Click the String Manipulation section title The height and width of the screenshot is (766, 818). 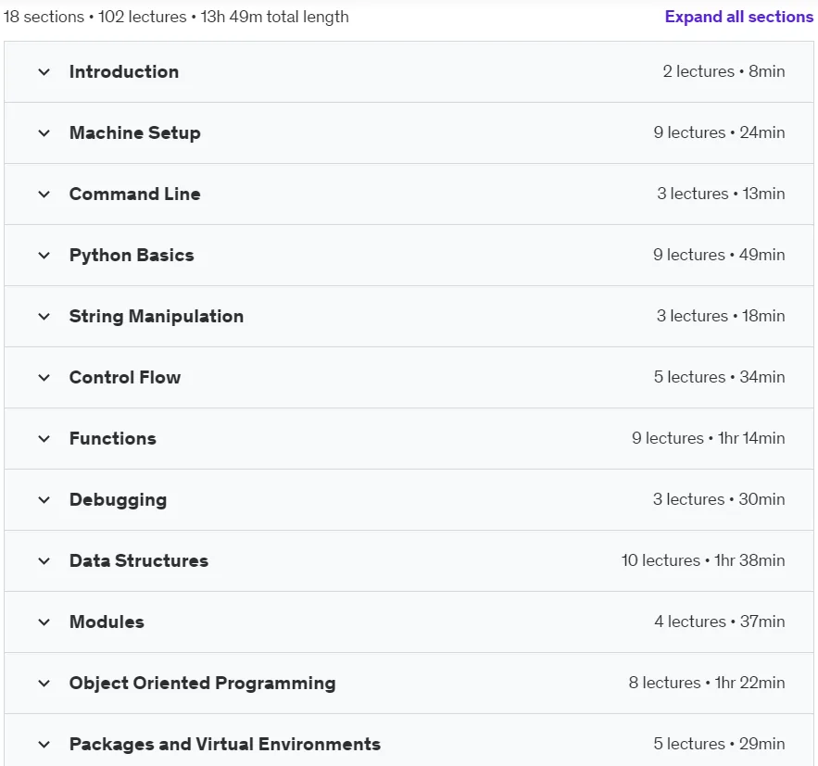click(x=157, y=316)
